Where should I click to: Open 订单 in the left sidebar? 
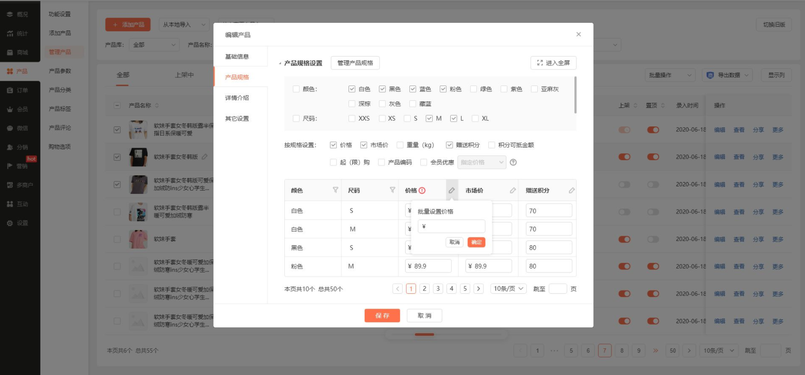[x=18, y=90]
